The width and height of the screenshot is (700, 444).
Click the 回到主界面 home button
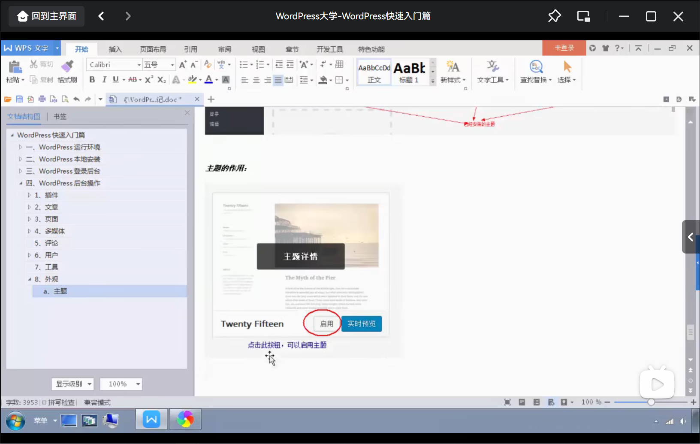click(47, 16)
